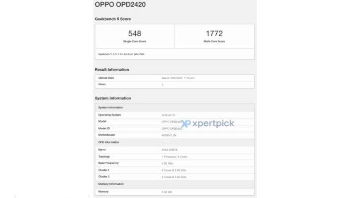This screenshot has width=352, height=198.
Task: Click the Cluster 1 row
Action: [x=174, y=170]
